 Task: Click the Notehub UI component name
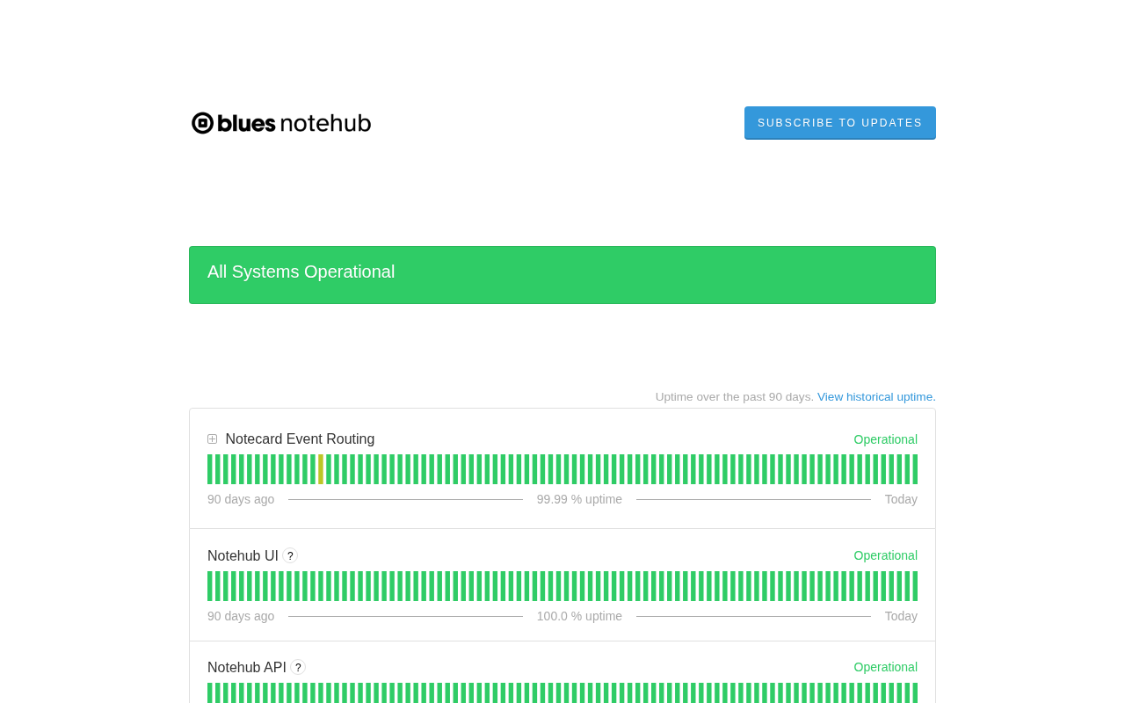click(243, 556)
